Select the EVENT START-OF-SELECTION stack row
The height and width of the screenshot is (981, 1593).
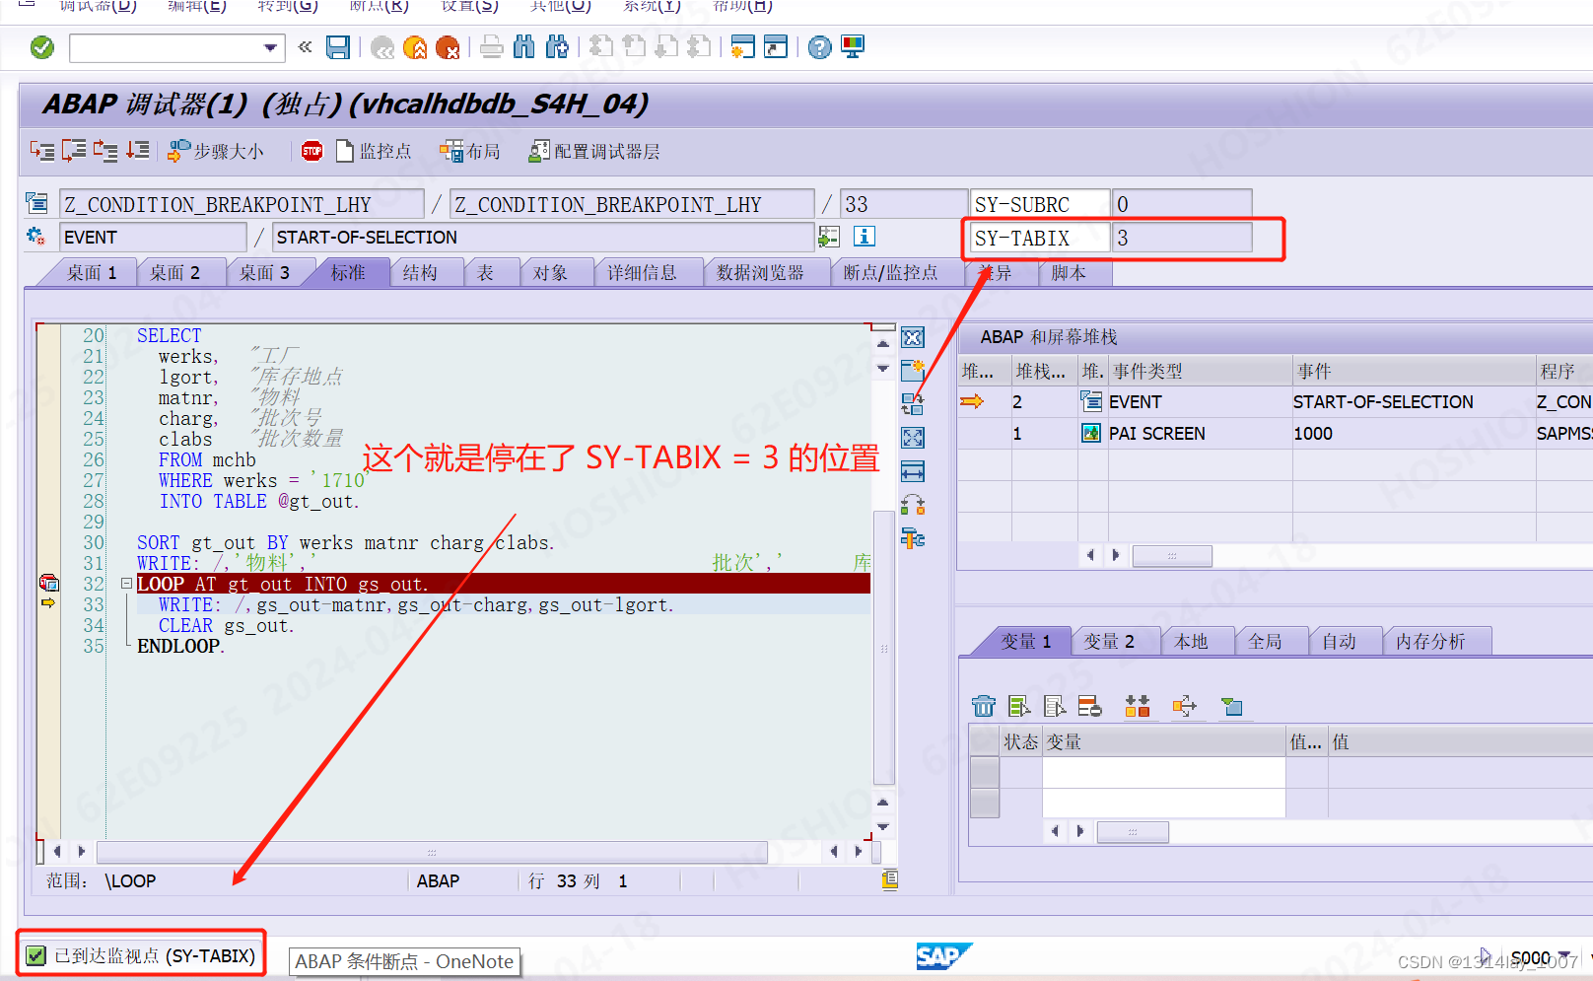pos(1275,402)
